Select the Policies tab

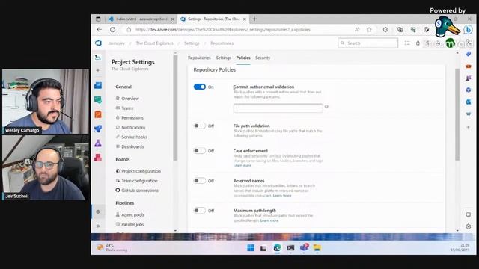click(x=243, y=58)
